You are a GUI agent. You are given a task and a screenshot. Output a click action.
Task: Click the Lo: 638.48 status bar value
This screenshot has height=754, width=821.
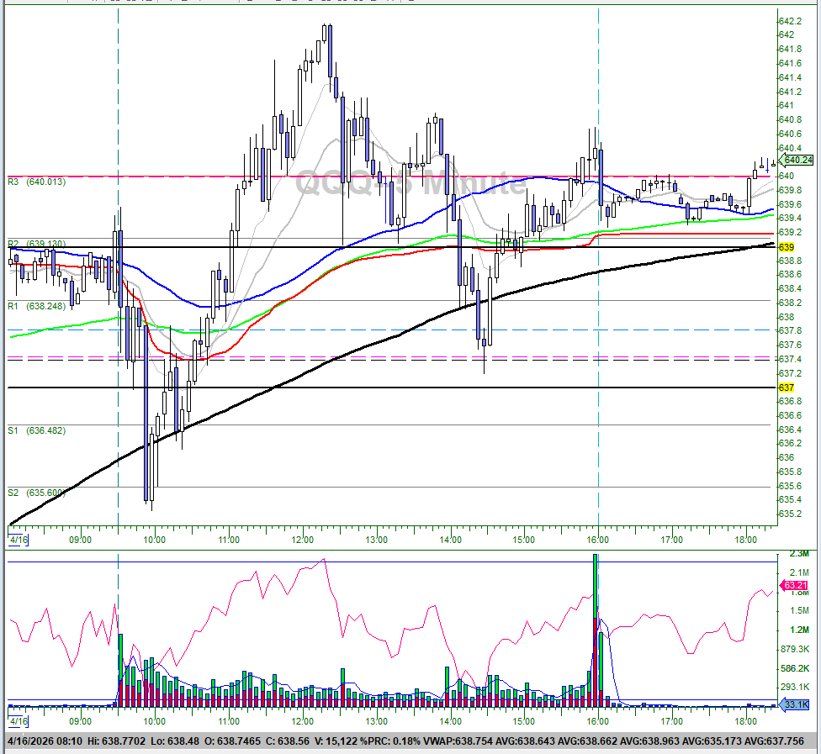[174, 741]
